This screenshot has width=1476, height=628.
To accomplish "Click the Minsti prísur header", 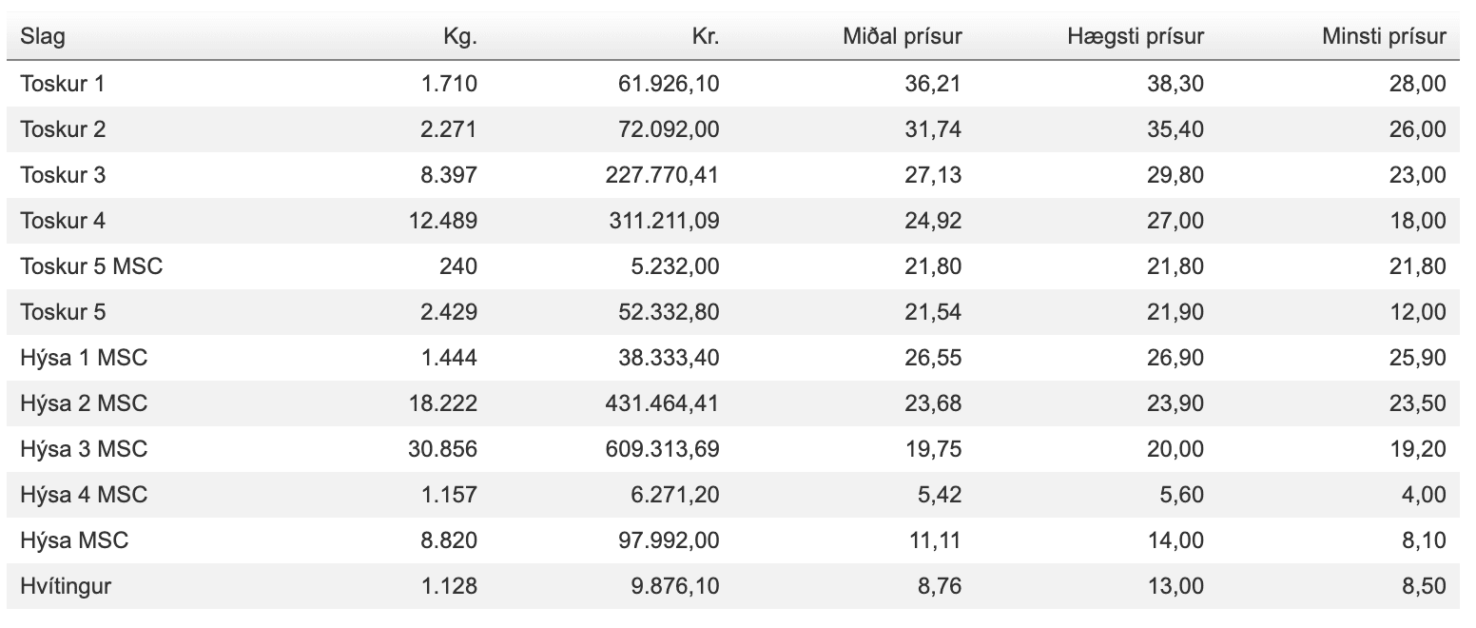I will (x=1384, y=37).
